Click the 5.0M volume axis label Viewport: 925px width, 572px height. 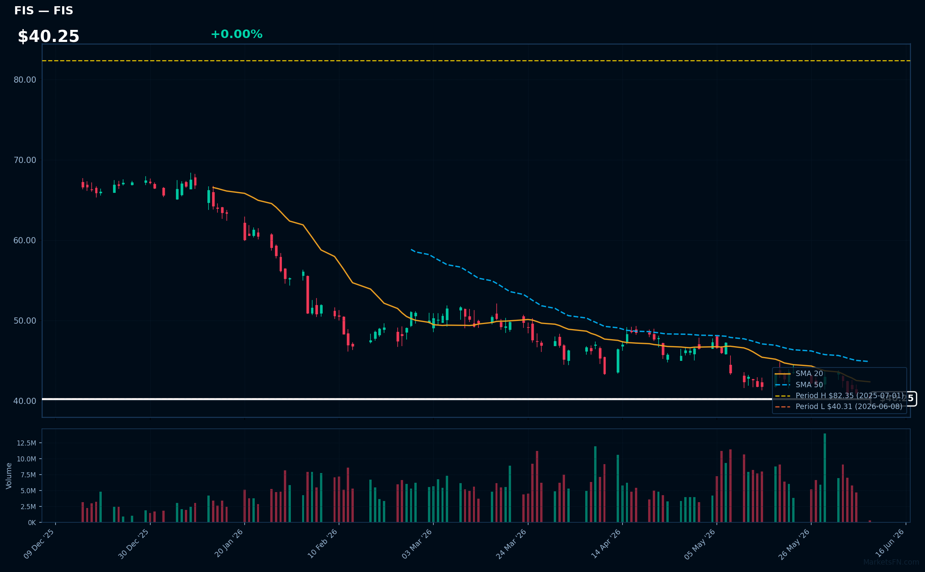28,491
